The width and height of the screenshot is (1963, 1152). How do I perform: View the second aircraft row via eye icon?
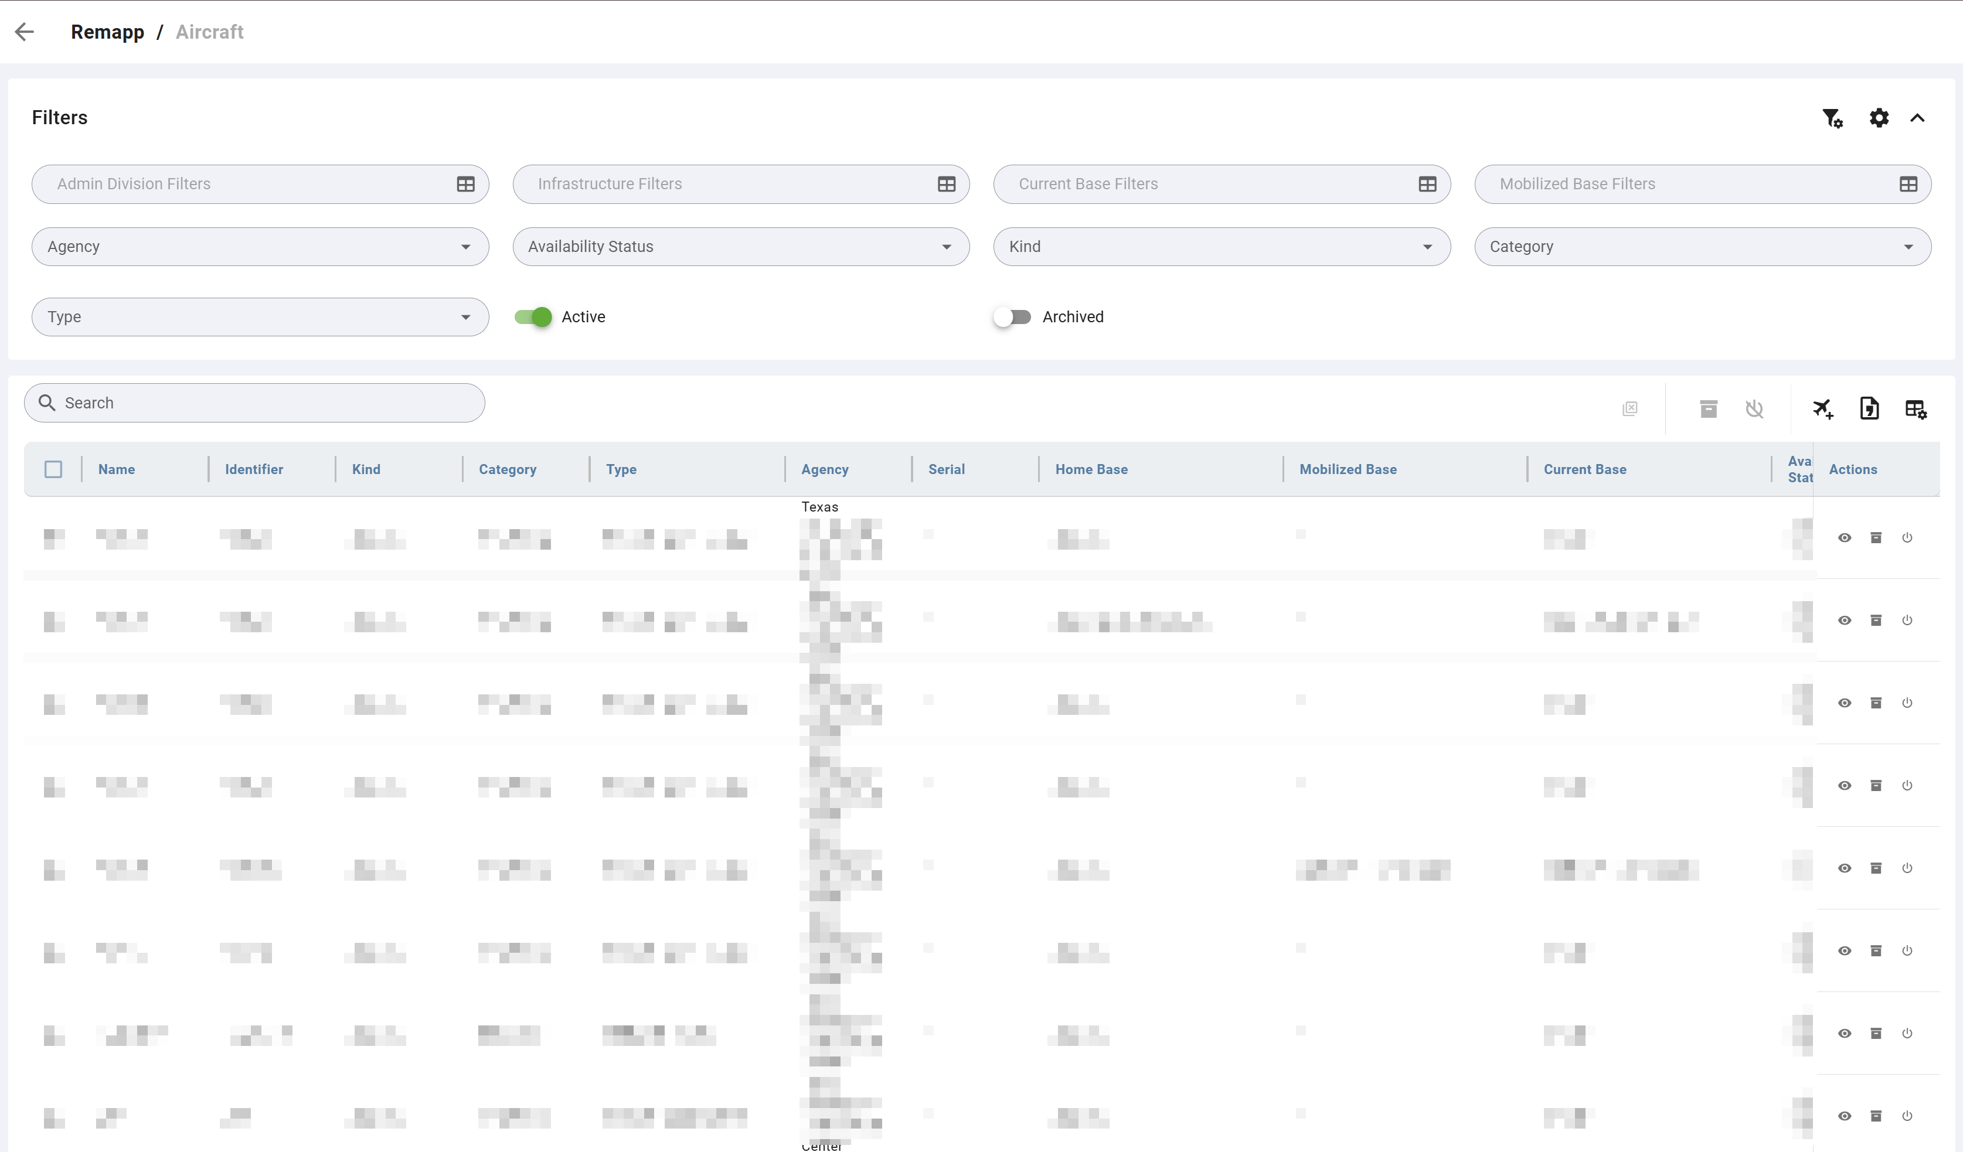[1845, 620]
